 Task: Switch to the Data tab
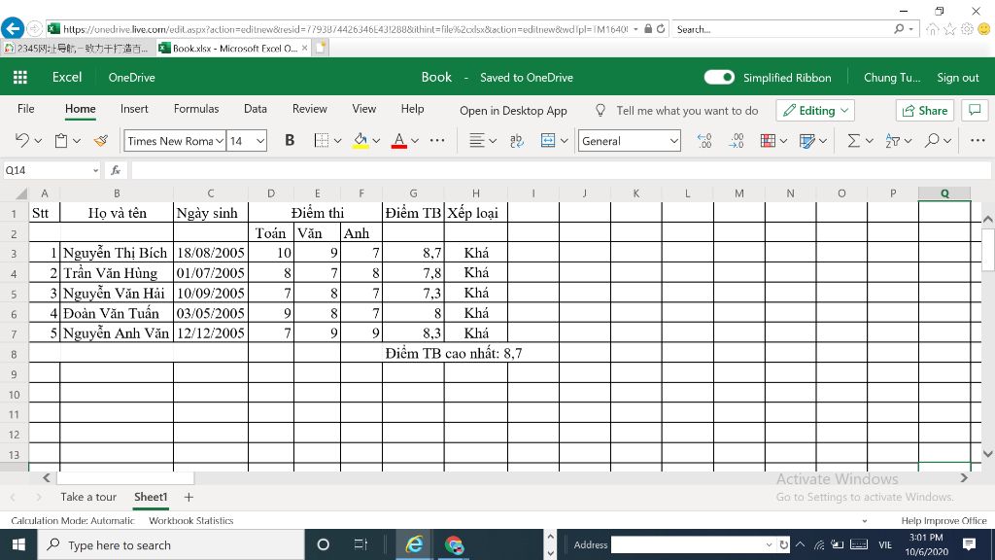coord(256,109)
